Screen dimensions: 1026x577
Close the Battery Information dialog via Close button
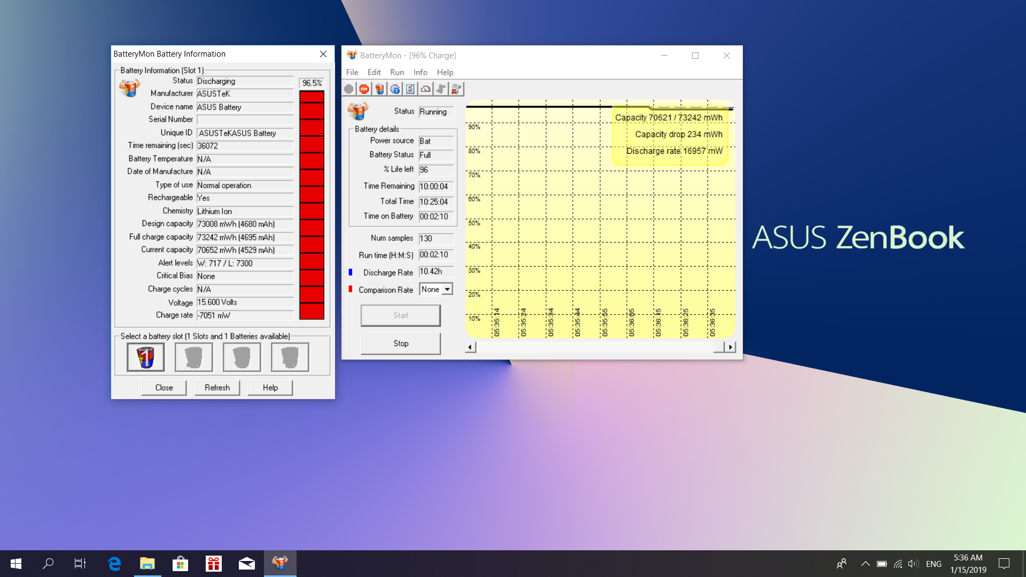[x=164, y=388]
